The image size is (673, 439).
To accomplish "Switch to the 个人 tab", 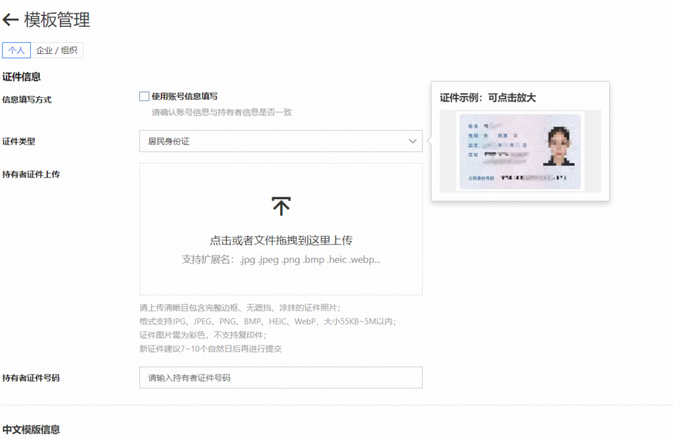I will pyautogui.click(x=16, y=51).
